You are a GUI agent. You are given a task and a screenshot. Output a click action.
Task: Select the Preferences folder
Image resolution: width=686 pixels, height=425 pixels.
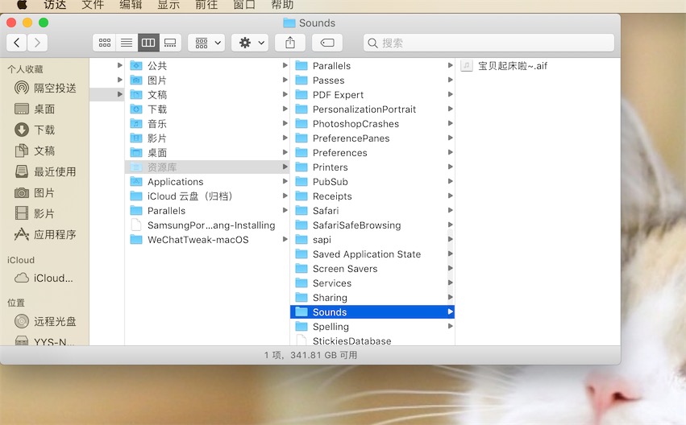click(372, 152)
